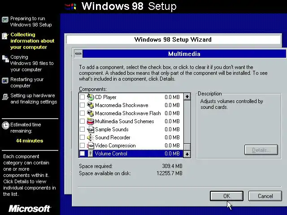Toggle the Volume Control checkbox
This screenshot has height=215, width=287.
pyautogui.click(x=83, y=154)
